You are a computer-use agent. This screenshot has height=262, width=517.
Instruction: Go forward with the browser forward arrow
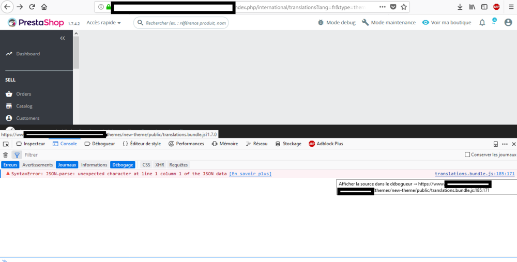tap(20, 7)
